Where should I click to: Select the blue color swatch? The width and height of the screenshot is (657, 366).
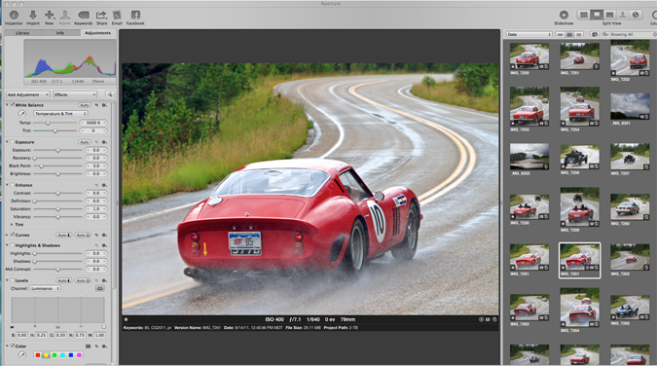(x=71, y=355)
